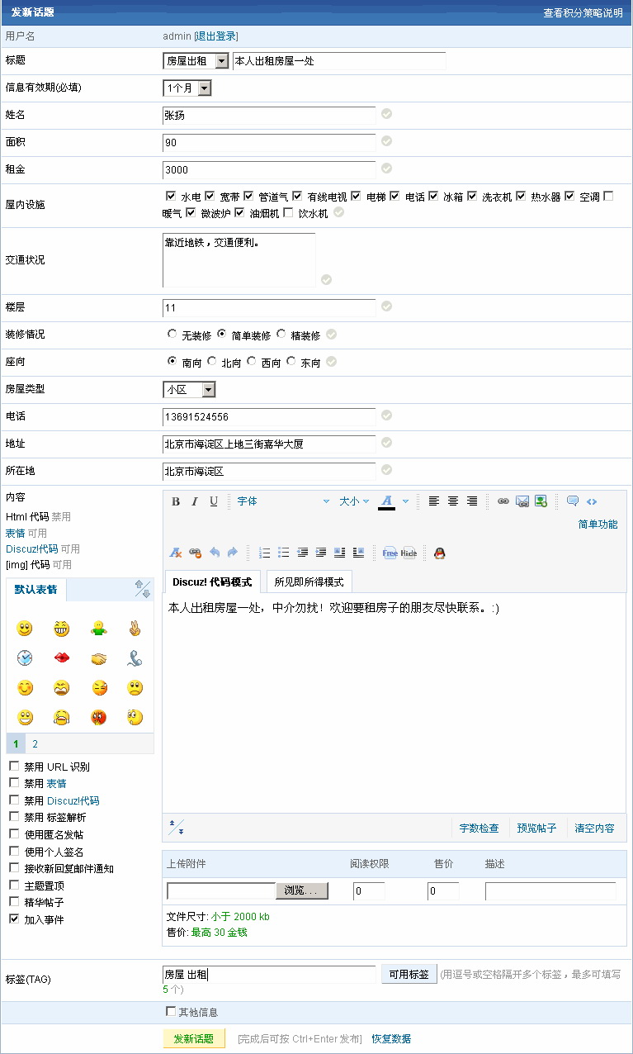This screenshot has height=1054, width=633.
Task: Click the unlink icon
Action: [195, 553]
